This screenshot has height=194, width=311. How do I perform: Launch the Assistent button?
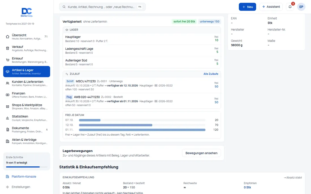pyautogui.click(x=271, y=7)
